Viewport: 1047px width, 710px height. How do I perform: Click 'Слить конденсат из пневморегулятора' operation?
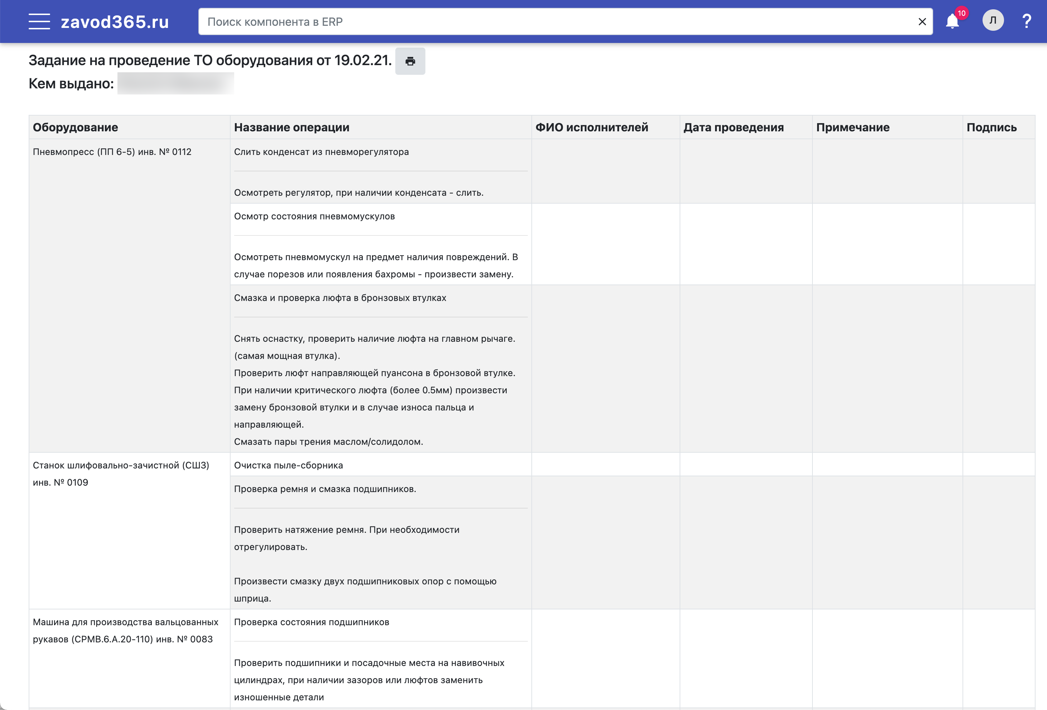coord(321,152)
